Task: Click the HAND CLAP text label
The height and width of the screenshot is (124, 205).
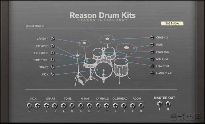Action: [x=164, y=73]
